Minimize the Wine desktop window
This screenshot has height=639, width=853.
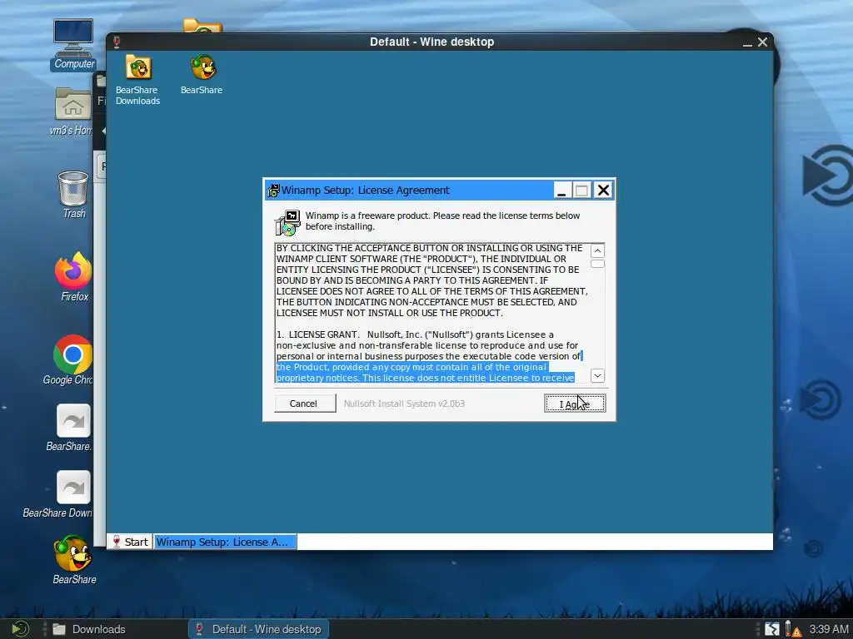coord(747,42)
